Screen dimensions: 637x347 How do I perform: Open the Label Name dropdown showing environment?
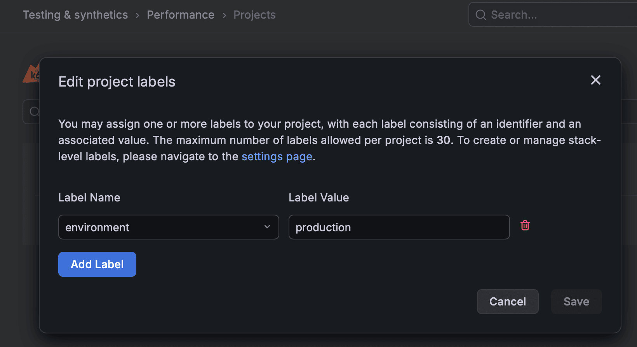click(169, 227)
